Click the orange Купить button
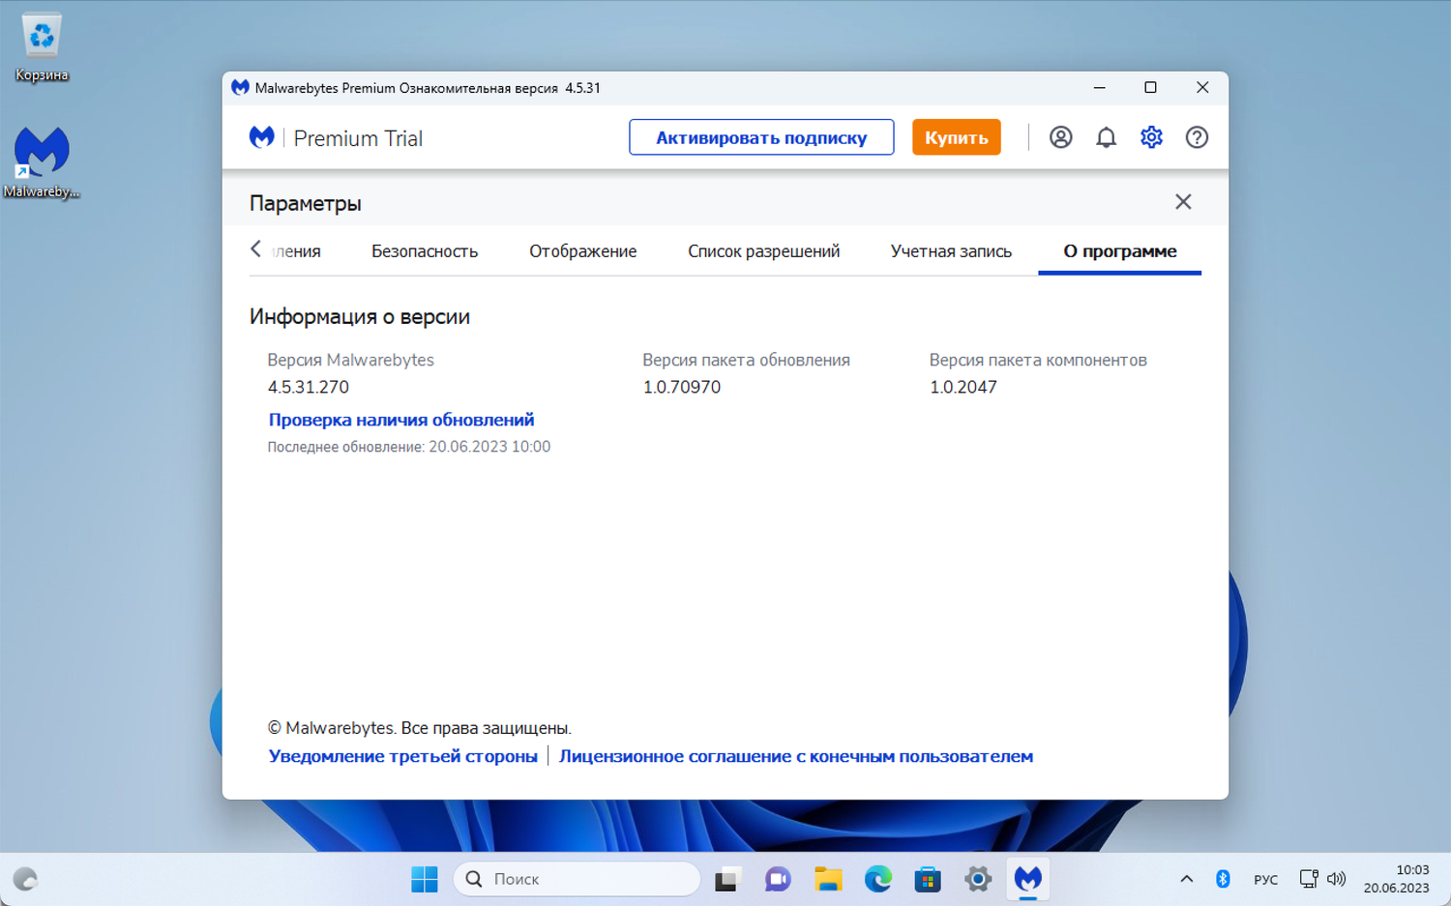This screenshot has width=1451, height=906. click(956, 137)
